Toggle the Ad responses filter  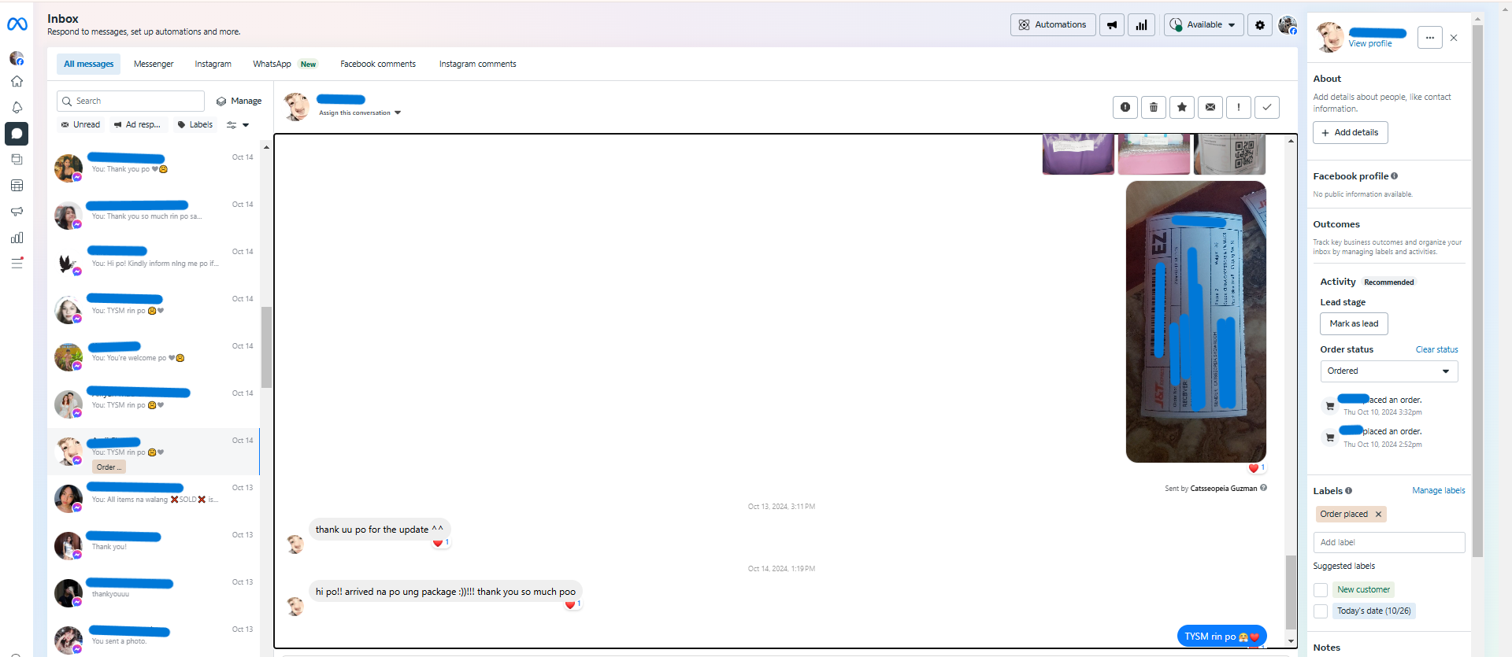pos(137,125)
